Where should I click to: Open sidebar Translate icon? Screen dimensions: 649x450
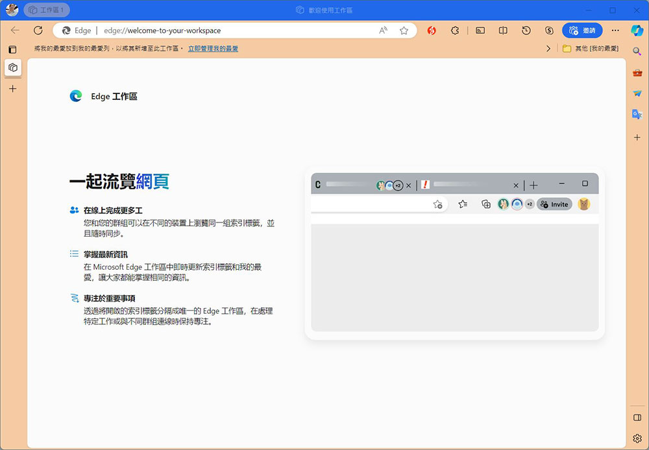637,114
